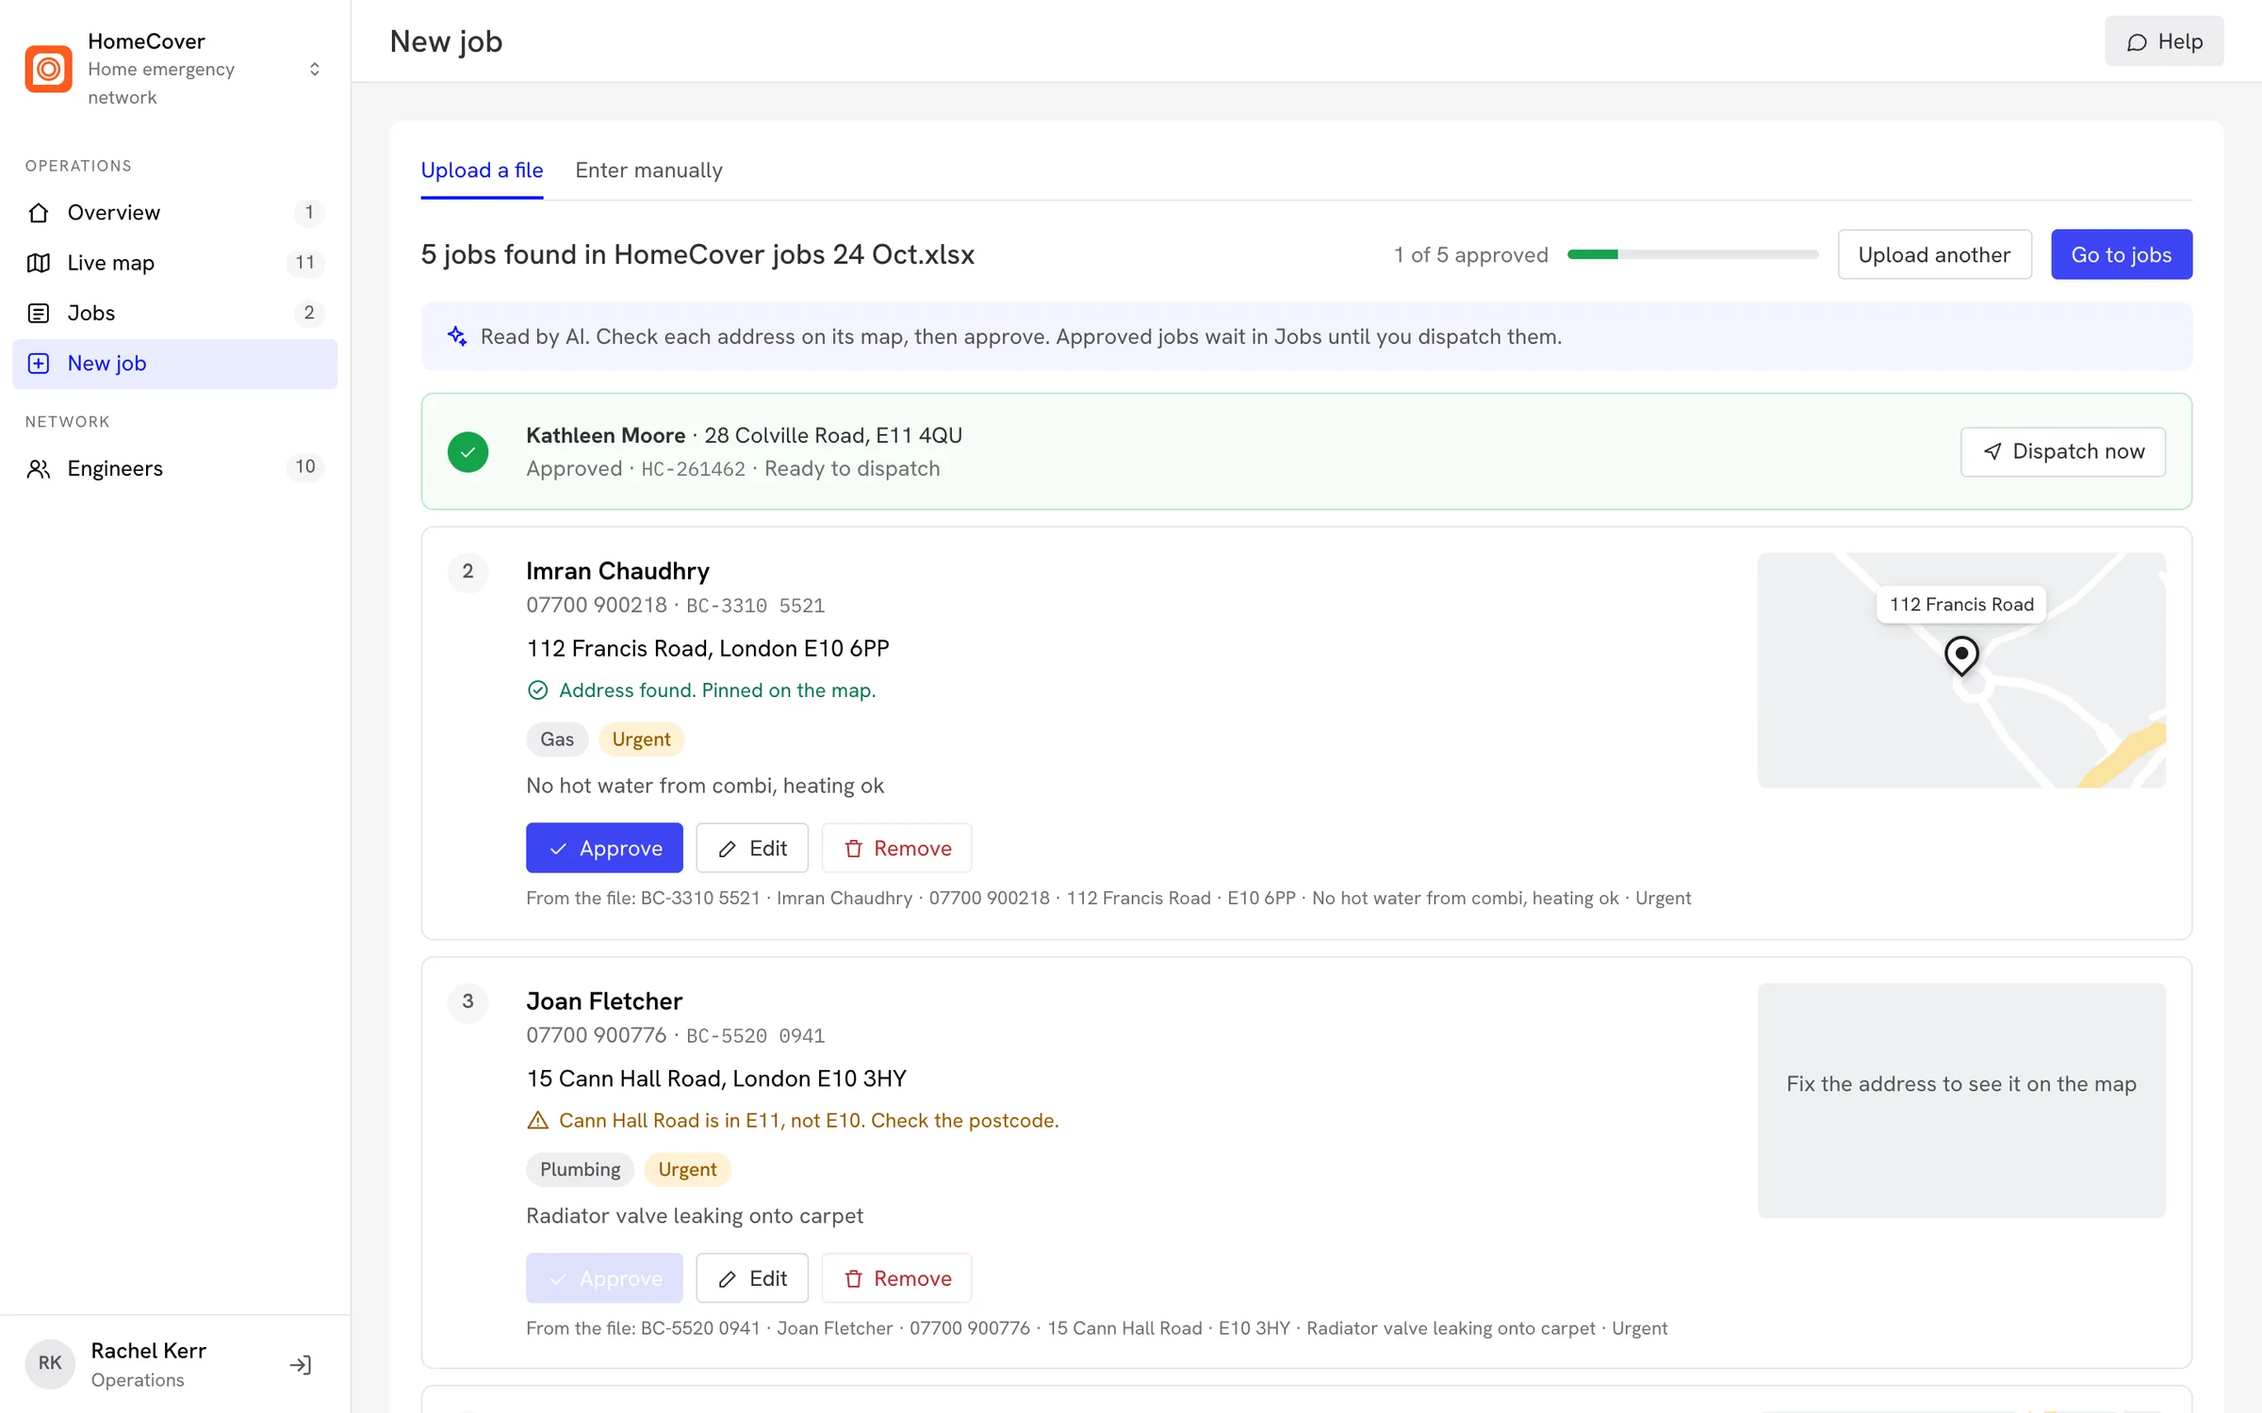Open Help in the top right
The height and width of the screenshot is (1413, 2262).
[2164, 41]
